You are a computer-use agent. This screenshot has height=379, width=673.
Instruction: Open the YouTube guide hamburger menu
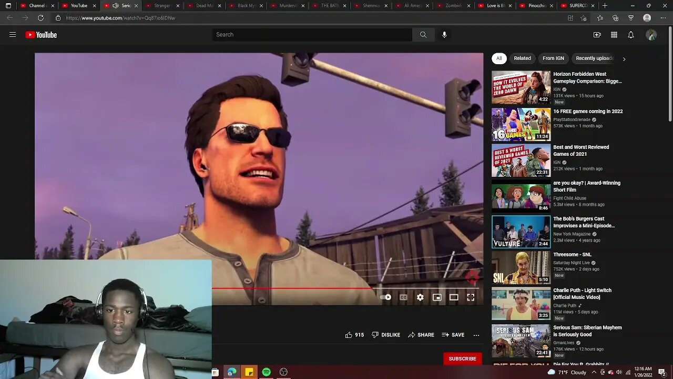tap(13, 35)
